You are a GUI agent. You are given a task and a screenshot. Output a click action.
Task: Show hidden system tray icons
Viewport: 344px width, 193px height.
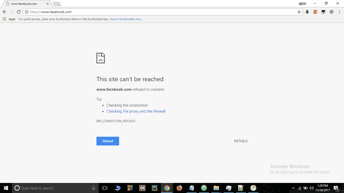click(293, 188)
